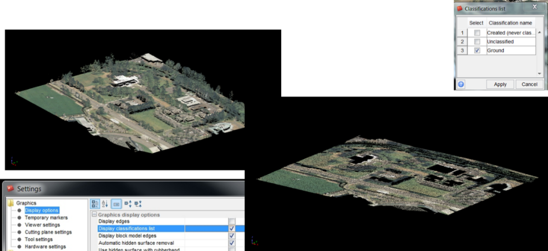Screen dimensions: 548x251
Task: Click the Graphics folder icon in Settings tree
Action: click(x=11, y=203)
